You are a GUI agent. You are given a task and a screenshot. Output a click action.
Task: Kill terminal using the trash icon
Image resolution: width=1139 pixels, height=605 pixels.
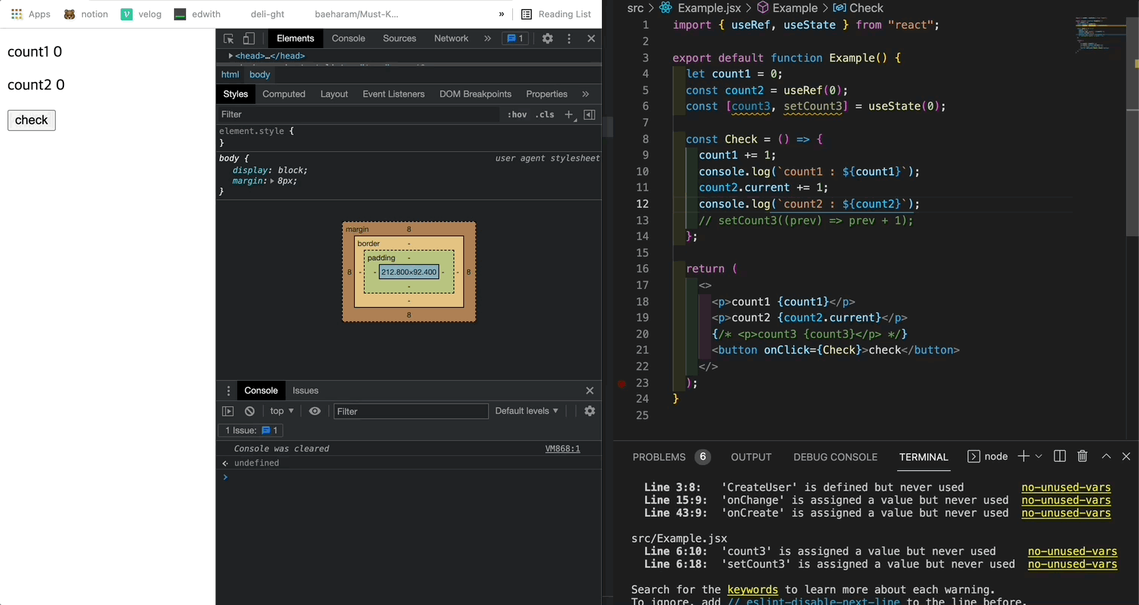coord(1083,456)
